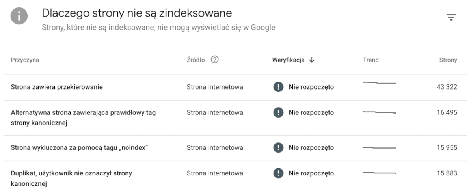Click the sort arrow beside Weryfikacja
473x194 pixels.
coord(312,60)
